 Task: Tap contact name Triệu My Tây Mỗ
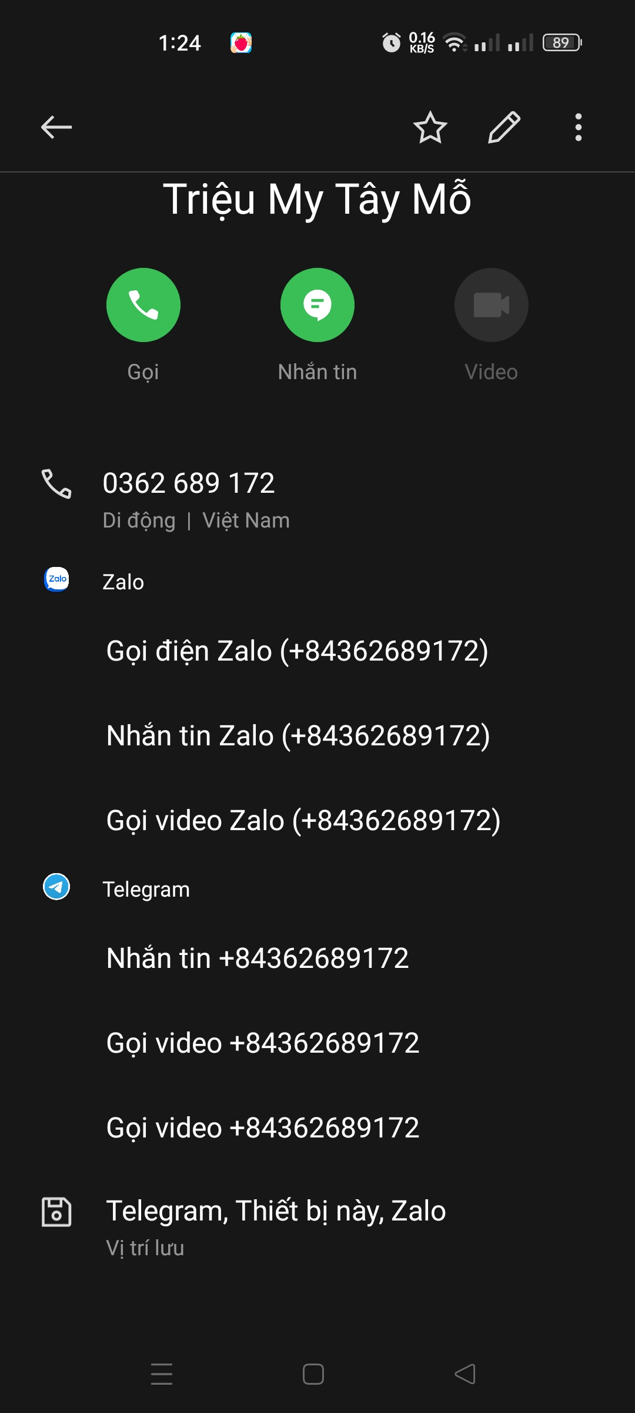(x=317, y=200)
